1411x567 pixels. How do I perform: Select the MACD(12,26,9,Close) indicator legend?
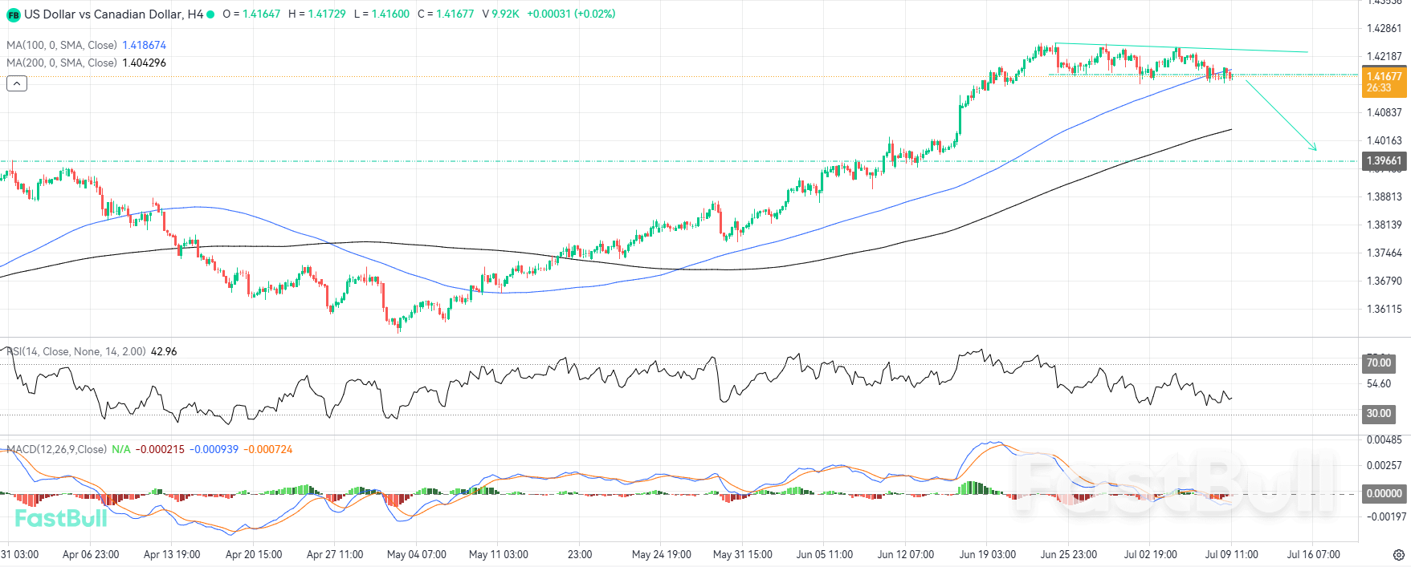(x=56, y=449)
